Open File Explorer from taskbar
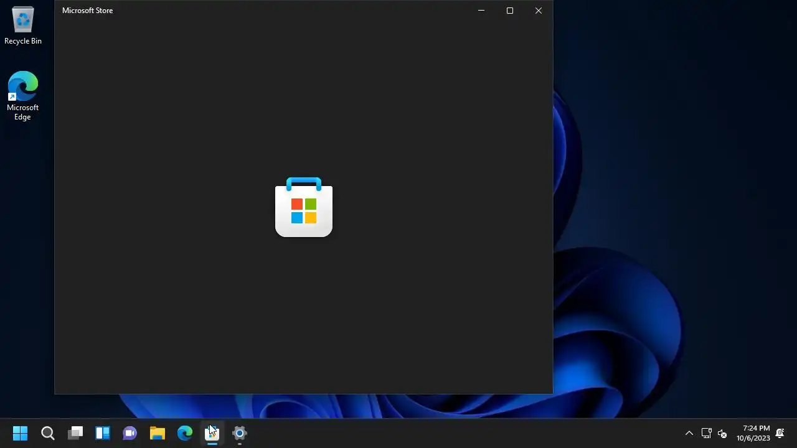This screenshot has width=797, height=448. [158, 433]
